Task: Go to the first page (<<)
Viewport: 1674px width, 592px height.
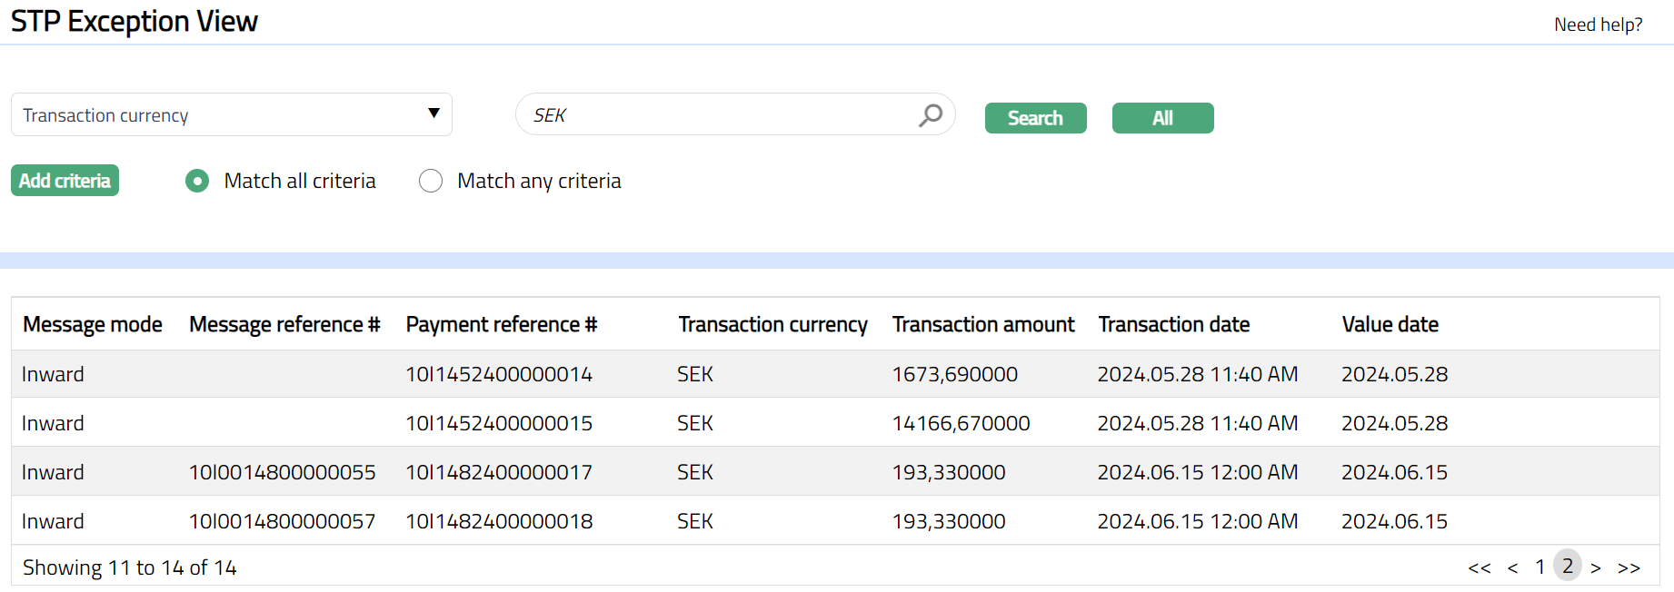Action: pyautogui.click(x=1479, y=568)
